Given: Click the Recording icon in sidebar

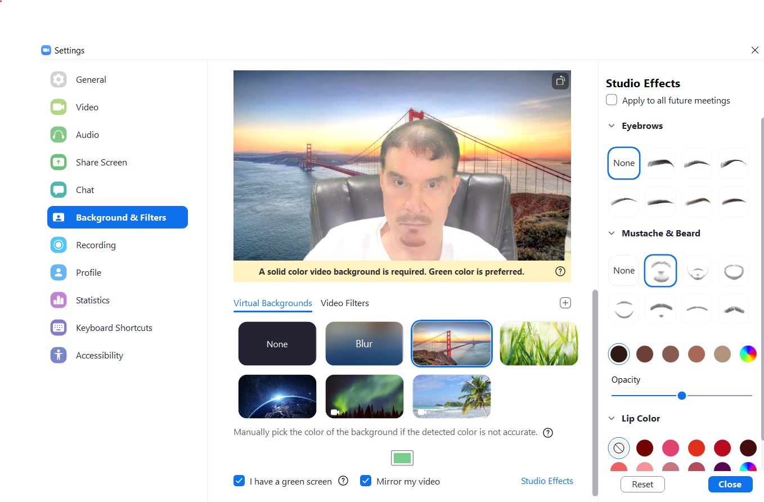Looking at the screenshot, I should point(59,245).
